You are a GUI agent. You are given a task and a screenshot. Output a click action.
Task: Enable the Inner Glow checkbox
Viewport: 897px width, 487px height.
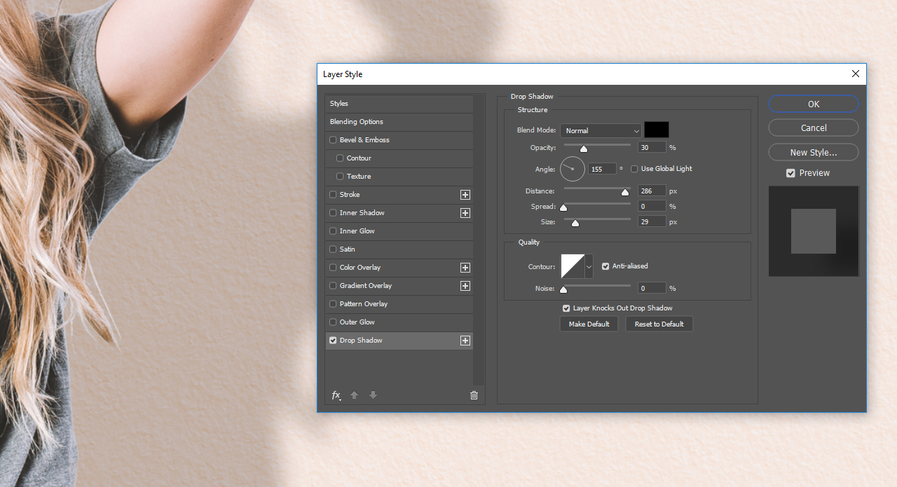pyautogui.click(x=333, y=231)
